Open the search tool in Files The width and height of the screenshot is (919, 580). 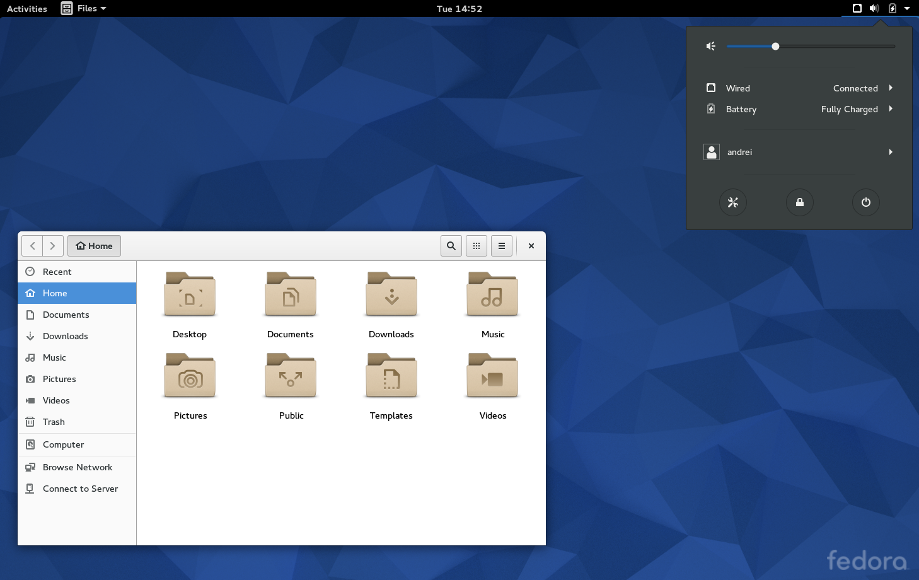[x=451, y=246]
